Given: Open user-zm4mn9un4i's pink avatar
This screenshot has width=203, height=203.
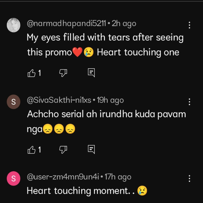Looking at the screenshot, I should [14, 179].
